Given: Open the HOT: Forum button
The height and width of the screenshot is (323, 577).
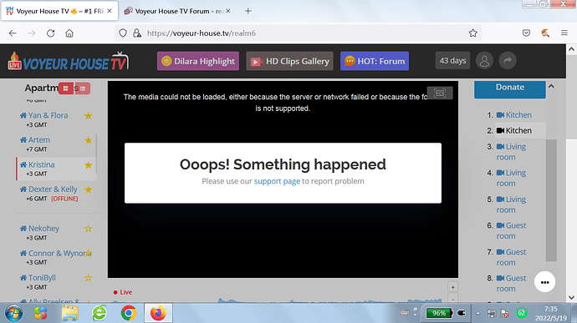Looking at the screenshot, I should (x=375, y=61).
